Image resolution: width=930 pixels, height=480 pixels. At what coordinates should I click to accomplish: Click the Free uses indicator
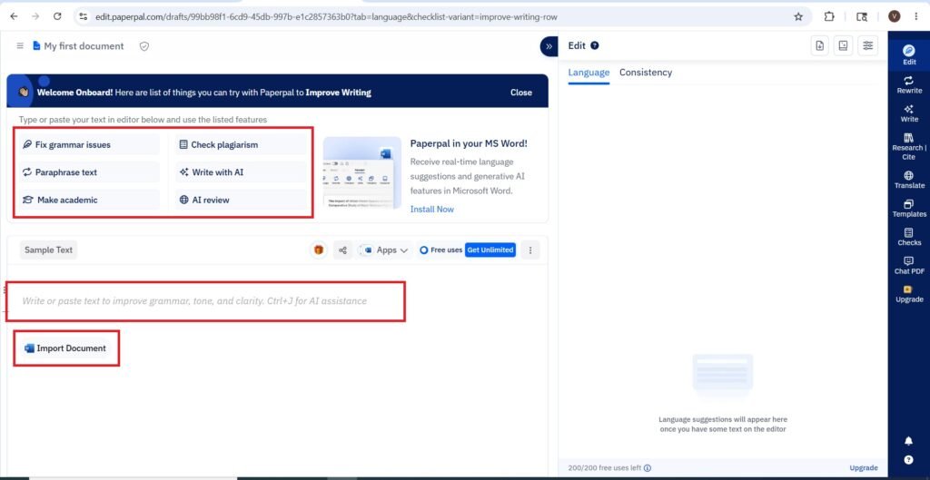[x=440, y=250]
